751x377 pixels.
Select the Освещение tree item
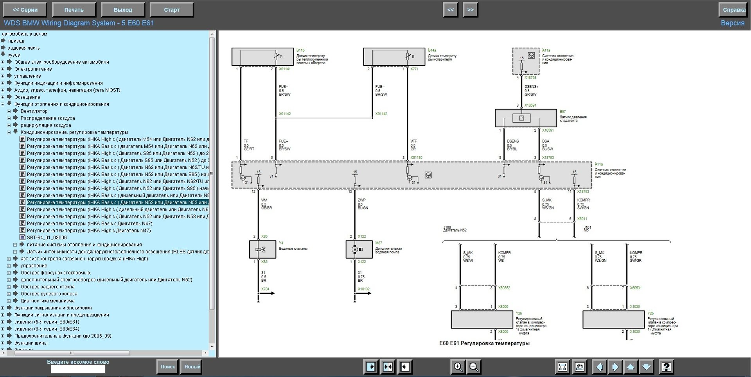[x=27, y=97]
